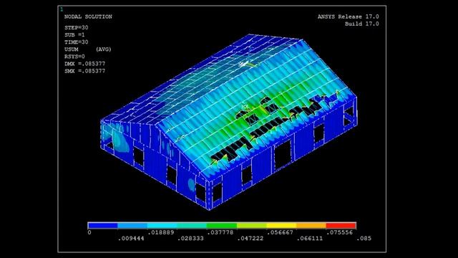Click the window number '1' in the corner
Image resolution: width=458 pixels, height=258 pixels.
62,9
